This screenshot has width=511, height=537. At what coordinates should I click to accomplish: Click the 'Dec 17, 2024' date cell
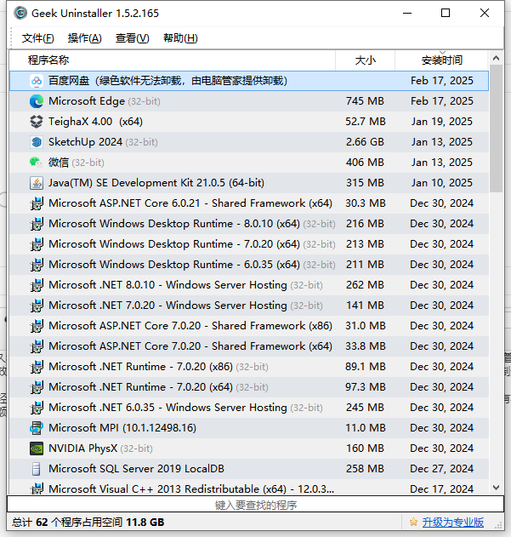[442, 488]
